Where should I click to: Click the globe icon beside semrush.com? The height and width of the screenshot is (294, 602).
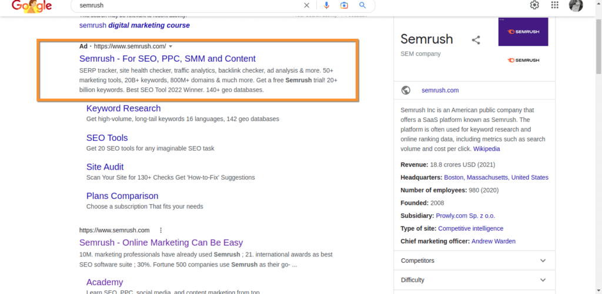[406, 90]
